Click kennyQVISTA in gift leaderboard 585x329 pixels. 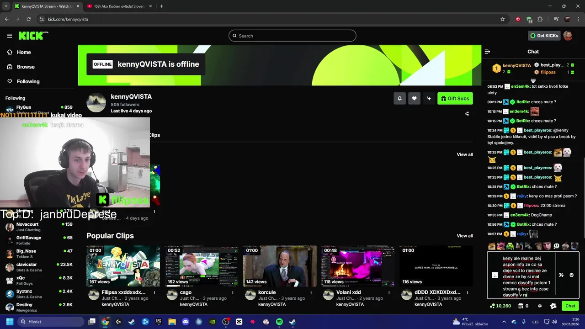pyautogui.click(x=516, y=65)
